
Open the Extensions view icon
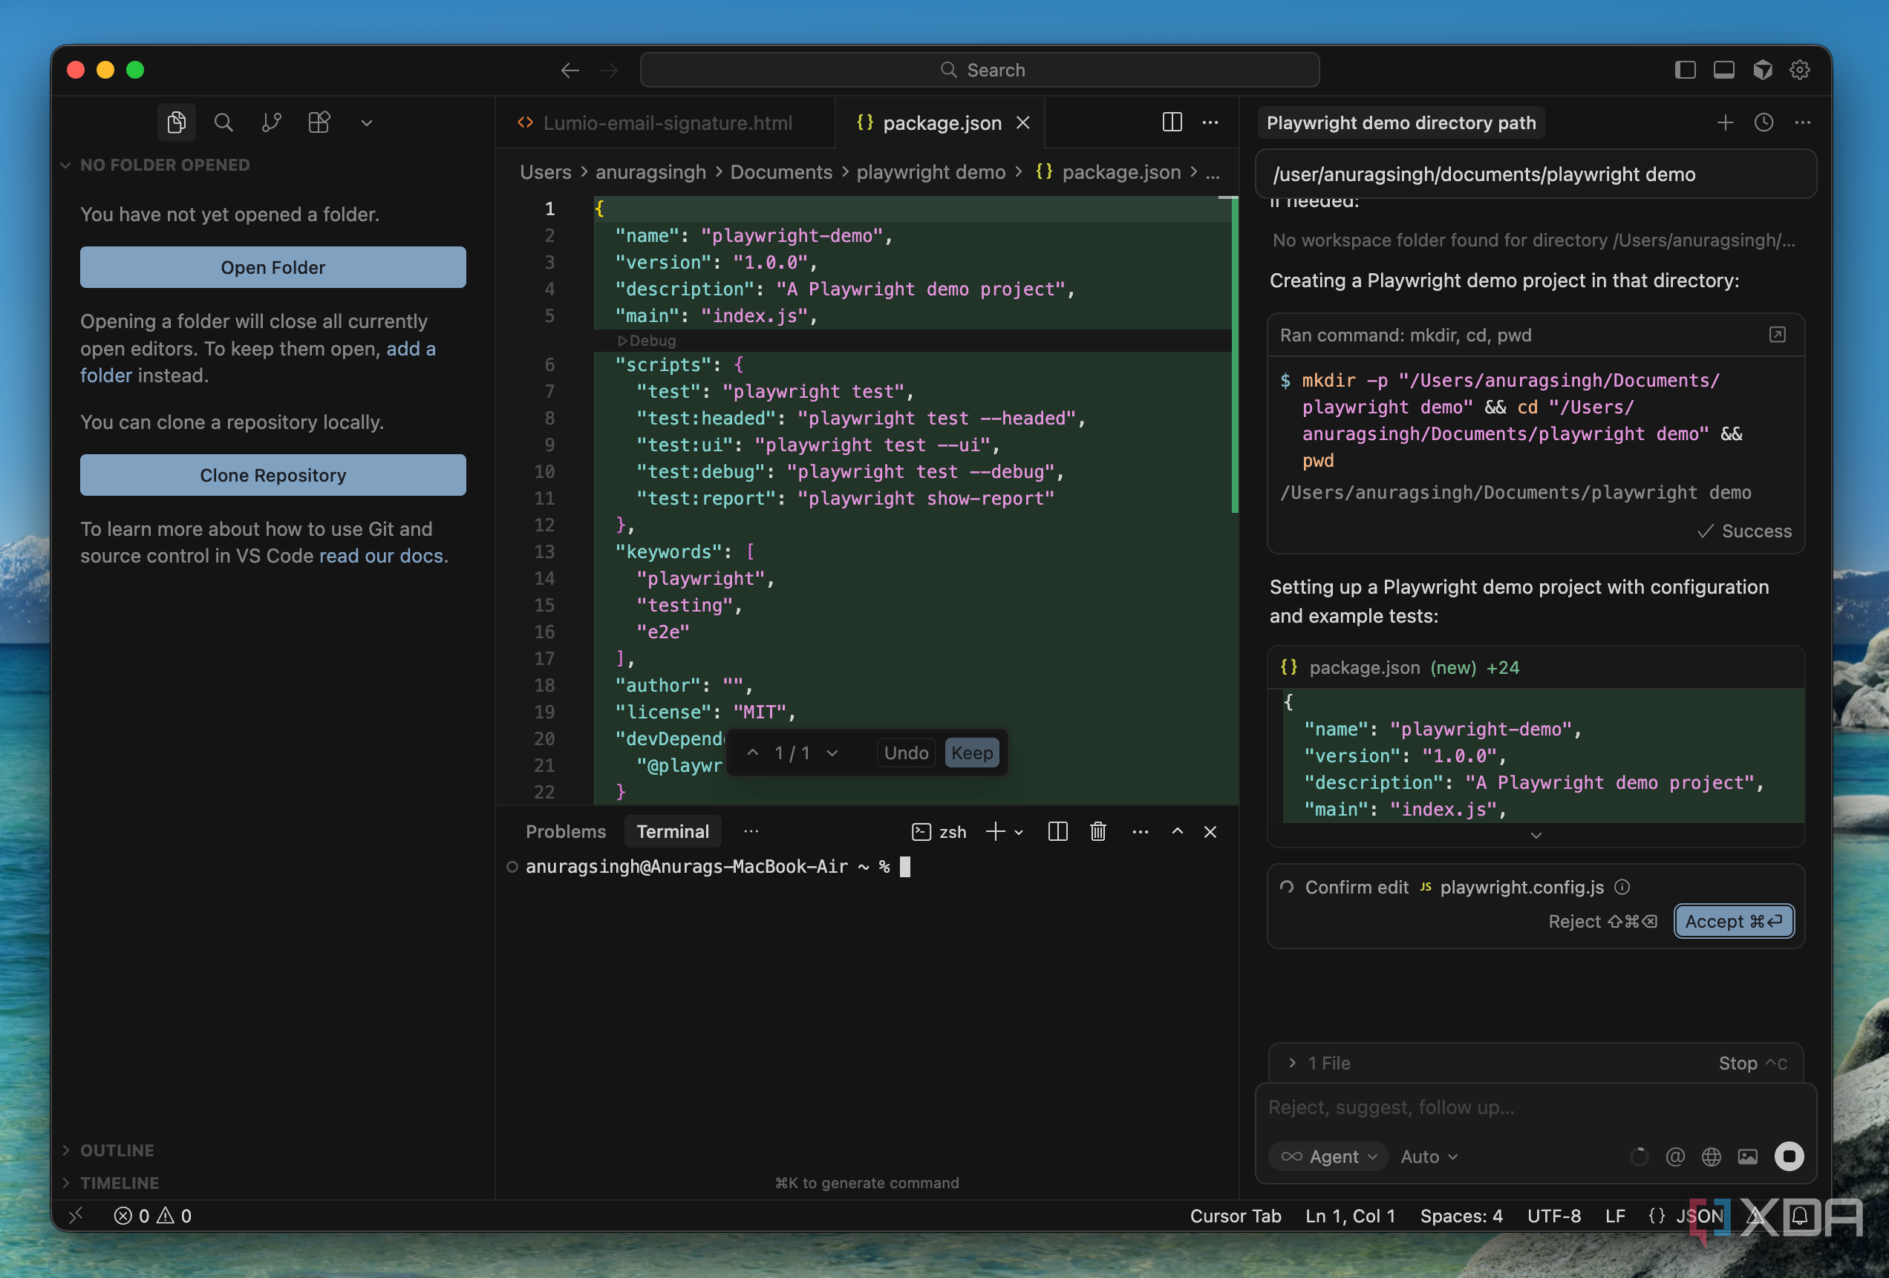(x=319, y=122)
